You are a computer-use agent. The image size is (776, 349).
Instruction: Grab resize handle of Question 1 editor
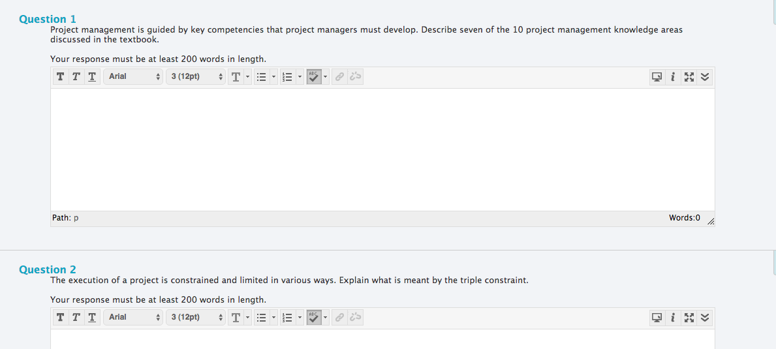coord(710,222)
